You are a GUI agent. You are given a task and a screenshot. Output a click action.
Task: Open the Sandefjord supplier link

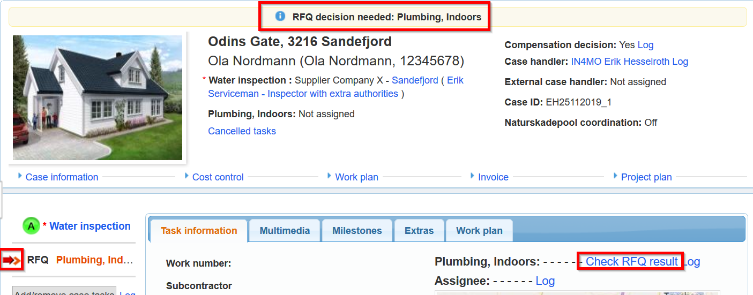[x=415, y=80]
